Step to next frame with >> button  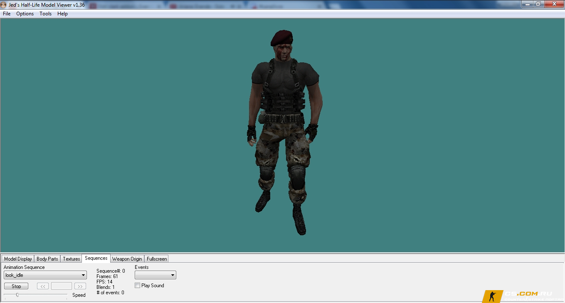click(80, 286)
